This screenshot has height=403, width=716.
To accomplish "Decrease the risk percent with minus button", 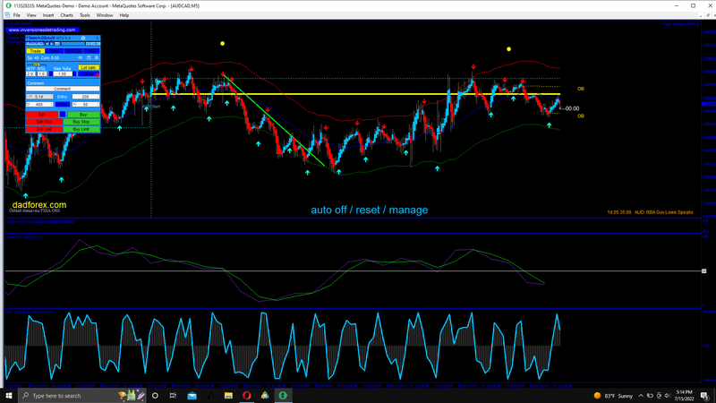I will pyautogui.click(x=51, y=74).
